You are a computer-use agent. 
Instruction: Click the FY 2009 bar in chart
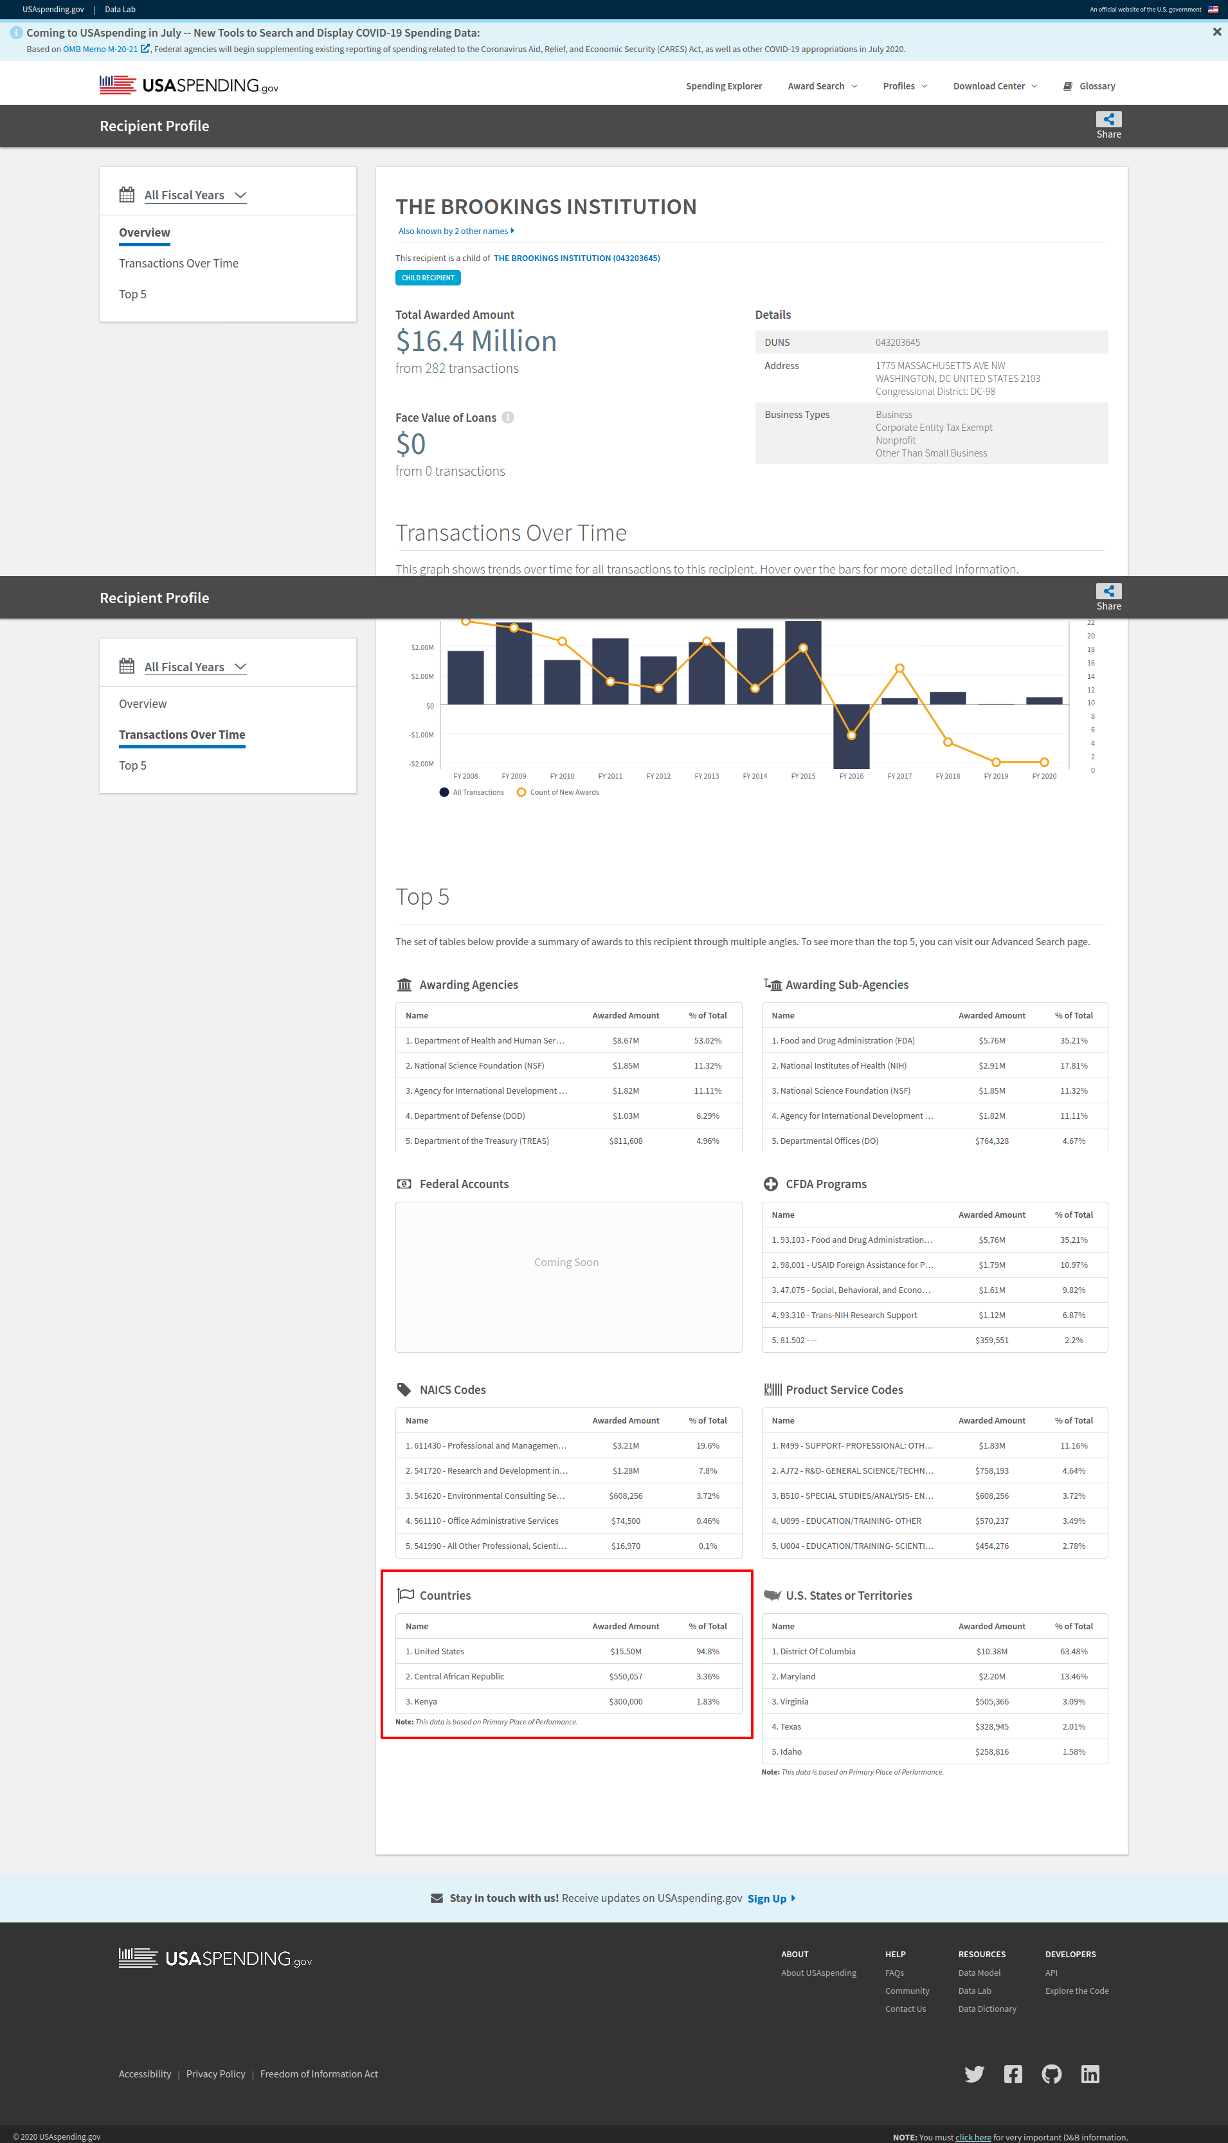pos(514,663)
